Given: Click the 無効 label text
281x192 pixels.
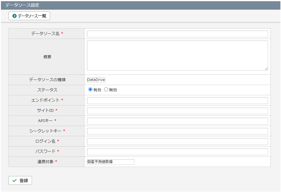Looking at the screenshot, I should pyautogui.click(x=113, y=90).
